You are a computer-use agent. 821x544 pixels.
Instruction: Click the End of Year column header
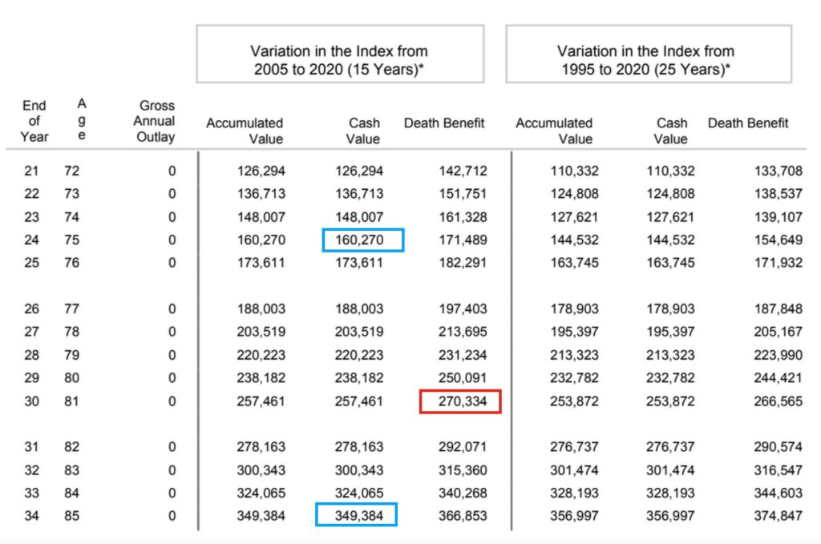pyautogui.click(x=34, y=121)
